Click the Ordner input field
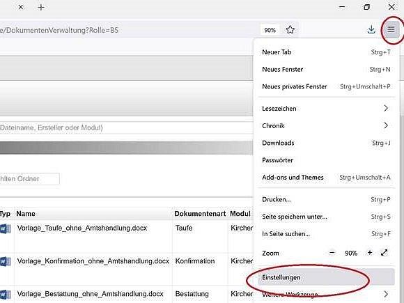 30,179
